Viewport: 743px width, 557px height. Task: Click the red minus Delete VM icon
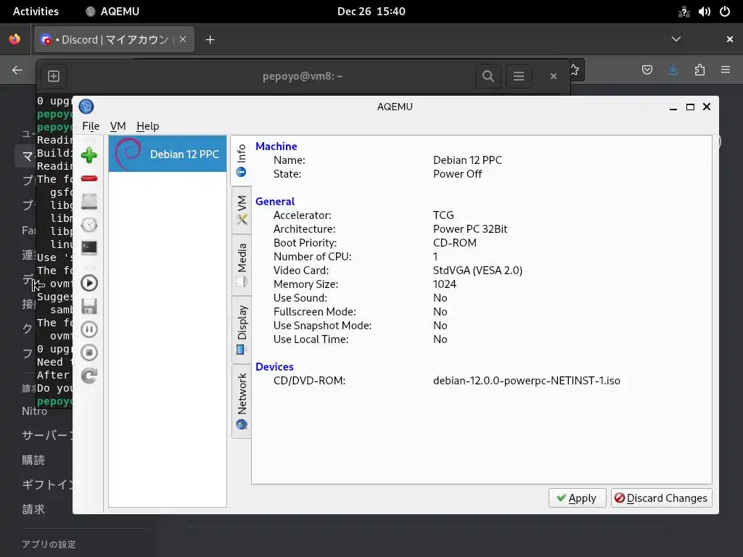click(x=89, y=178)
